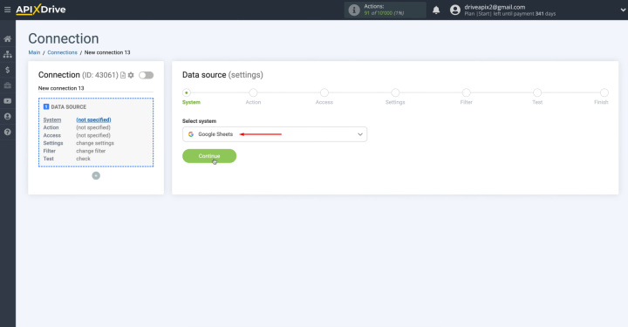Open the connections sitemap sidebar icon
The height and width of the screenshot is (327, 628).
point(7,54)
